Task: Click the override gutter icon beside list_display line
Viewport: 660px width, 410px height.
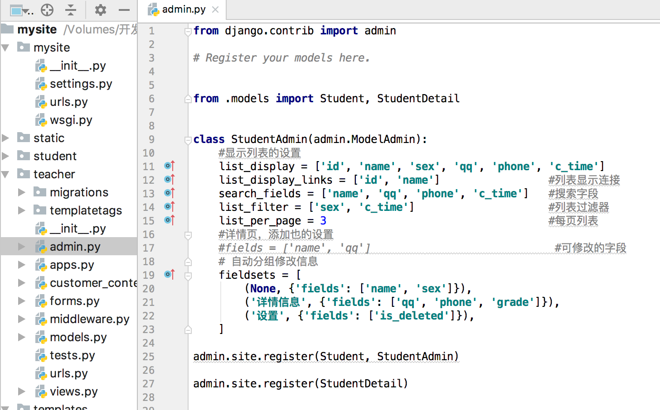Action: pyautogui.click(x=170, y=166)
